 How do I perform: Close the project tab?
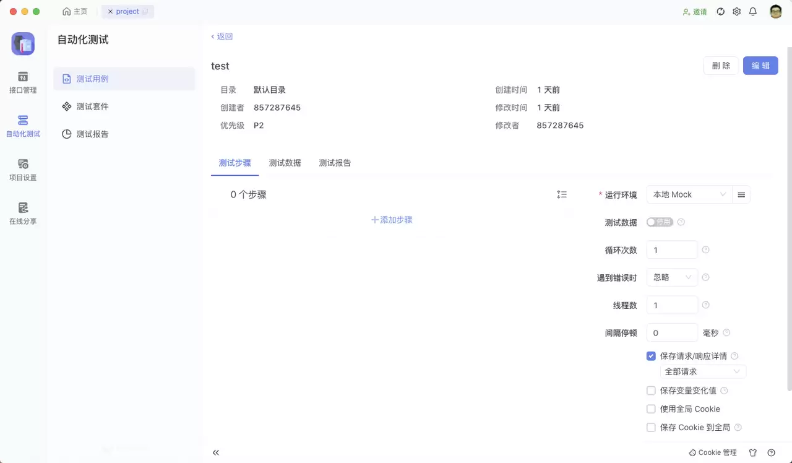[110, 12]
